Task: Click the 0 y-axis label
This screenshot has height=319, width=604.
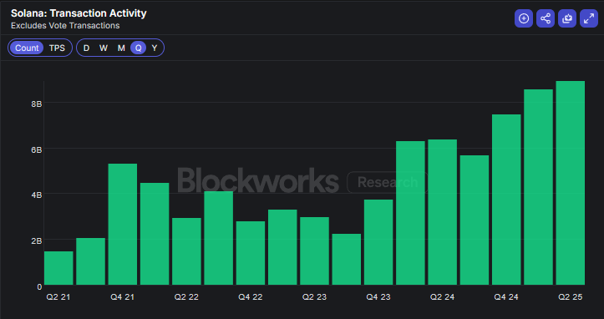Action: (x=39, y=286)
